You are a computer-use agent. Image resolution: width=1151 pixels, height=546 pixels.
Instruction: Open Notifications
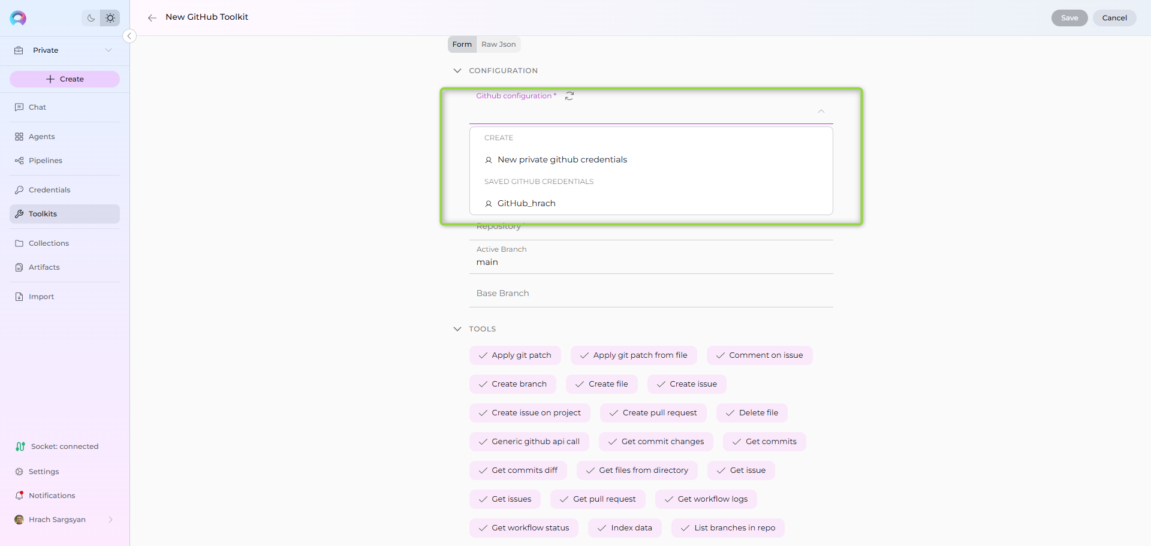pos(65,496)
